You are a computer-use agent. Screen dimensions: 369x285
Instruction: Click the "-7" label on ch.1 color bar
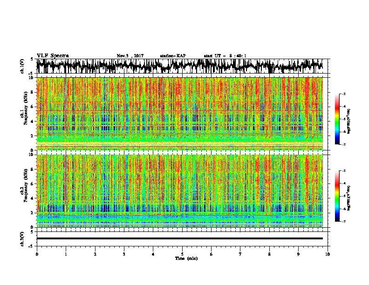343,144
